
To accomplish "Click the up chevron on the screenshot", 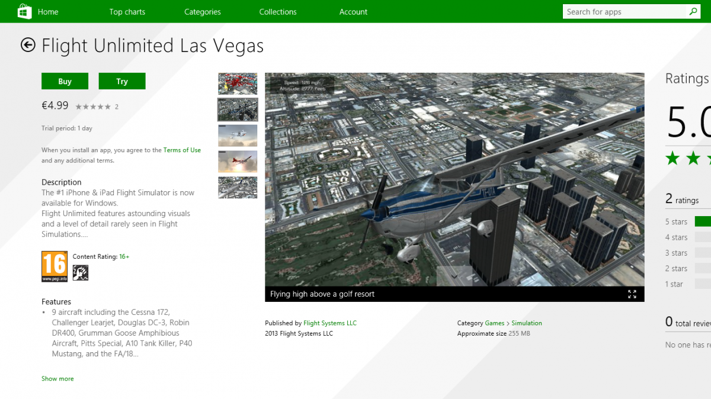I will click(x=454, y=83).
